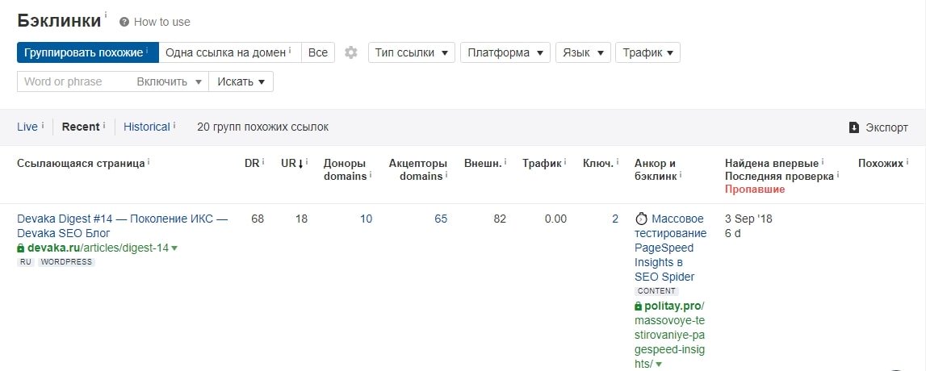Sort by the UR column header
The image size is (926, 371).
pos(291,164)
